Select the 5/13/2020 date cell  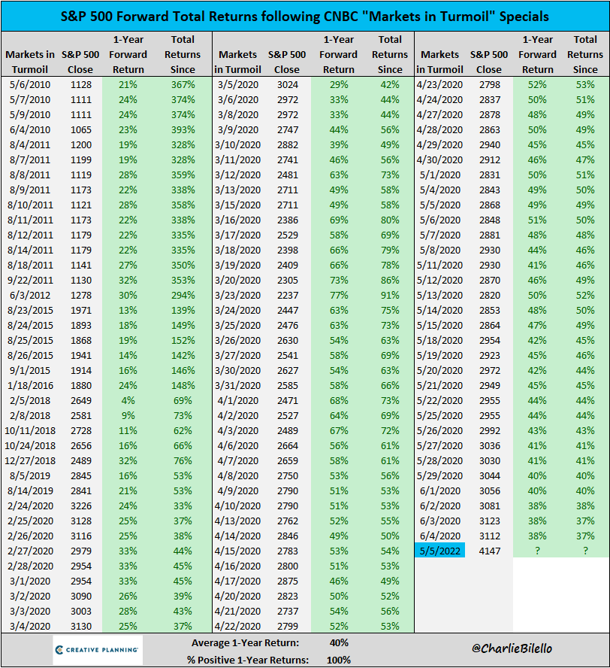(x=440, y=295)
